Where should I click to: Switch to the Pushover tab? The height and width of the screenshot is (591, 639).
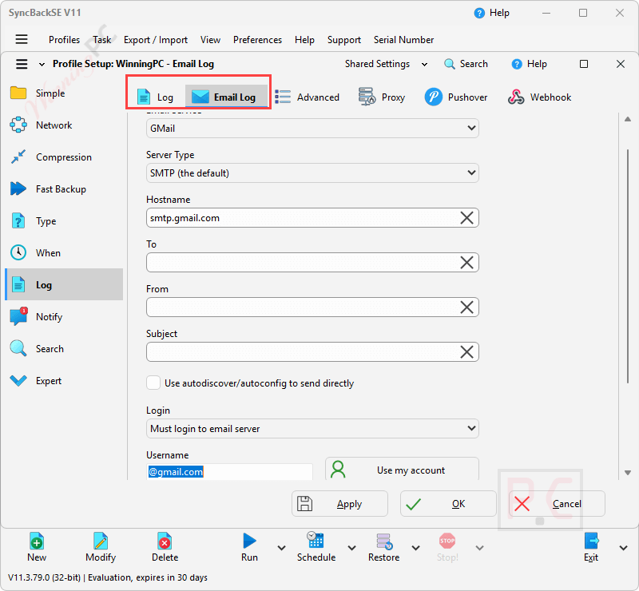pyautogui.click(x=456, y=97)
